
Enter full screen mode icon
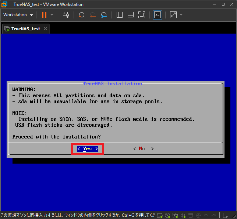pos(142,15)
